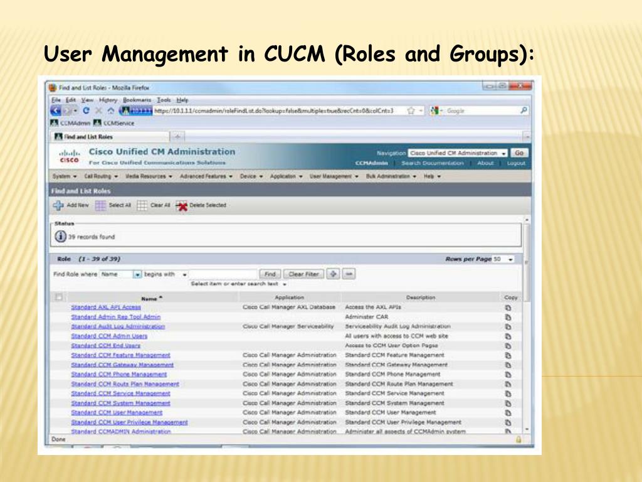Click the Go navigation button

click(x=519, y=153)
